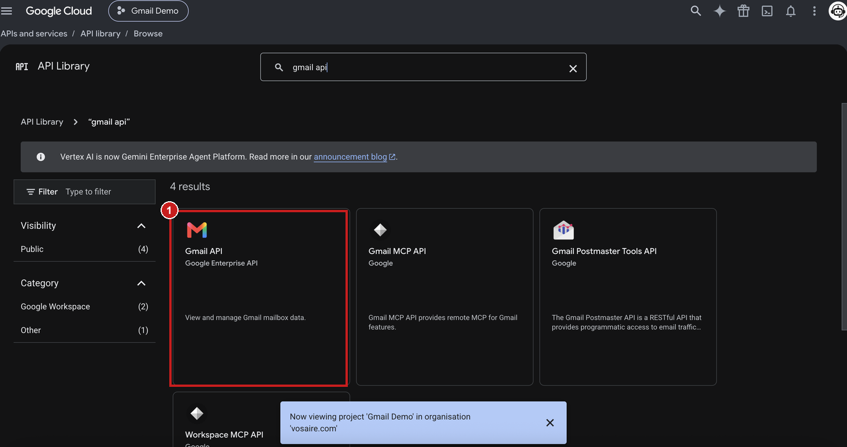Clear the API library search text
847x447 pixels.
(x=573, y=68)
